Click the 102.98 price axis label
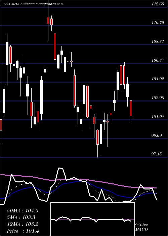This screenshot has height=236, width=168. 158,98
